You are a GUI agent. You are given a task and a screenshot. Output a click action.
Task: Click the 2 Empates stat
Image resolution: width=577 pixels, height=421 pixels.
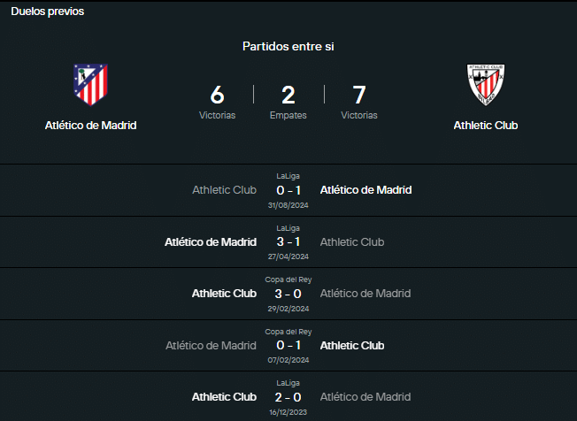point(288,102)
